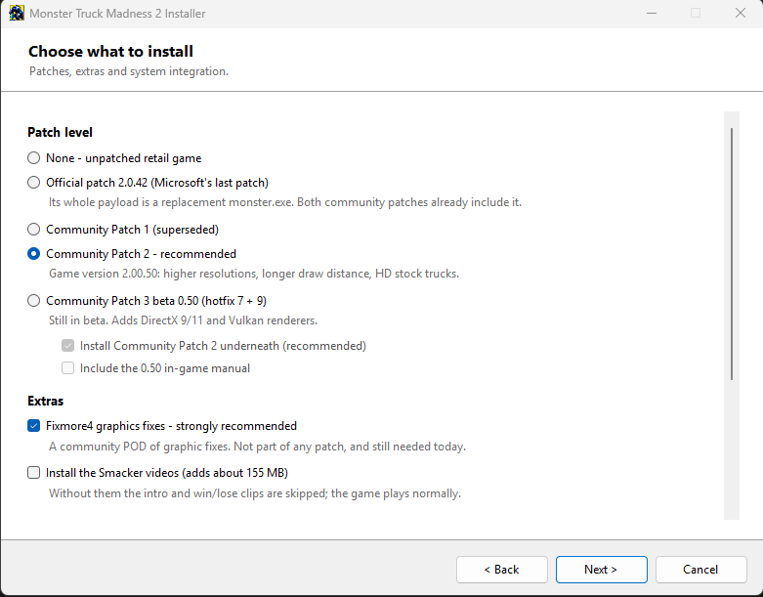
Task: Click the 'Its whole payload is a replacement' description
Action: tap(284, 202)
